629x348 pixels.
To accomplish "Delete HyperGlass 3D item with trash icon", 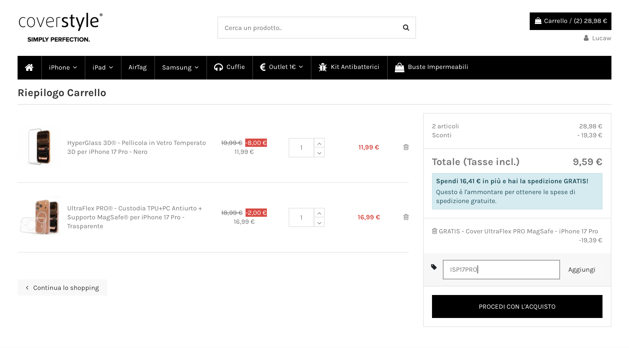I will tap(406, 147).
